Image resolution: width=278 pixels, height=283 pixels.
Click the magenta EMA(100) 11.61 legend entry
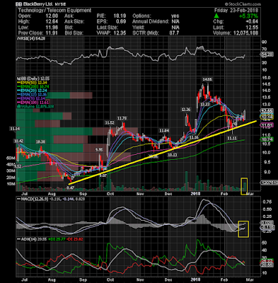click(x=33, y=103)
